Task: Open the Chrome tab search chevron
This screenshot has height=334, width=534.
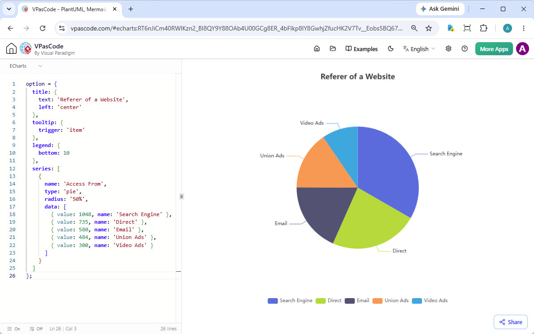Action: pyautogui.click(x=9, y=9)
